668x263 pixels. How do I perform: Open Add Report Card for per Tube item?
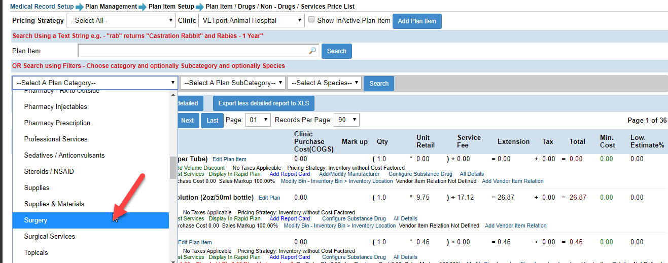(290, 174)
